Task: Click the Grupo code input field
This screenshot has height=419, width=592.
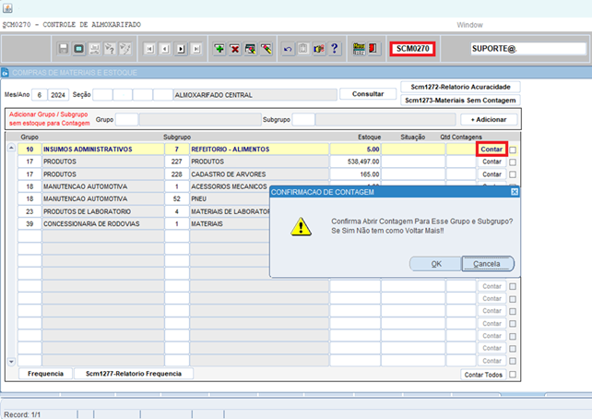Action: [x=127, y=119]
